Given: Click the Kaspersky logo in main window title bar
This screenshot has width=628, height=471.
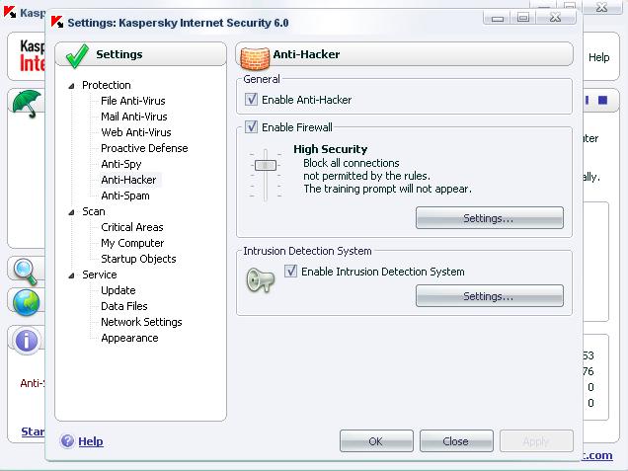Looking at the screenshot, I should [10, 12].
